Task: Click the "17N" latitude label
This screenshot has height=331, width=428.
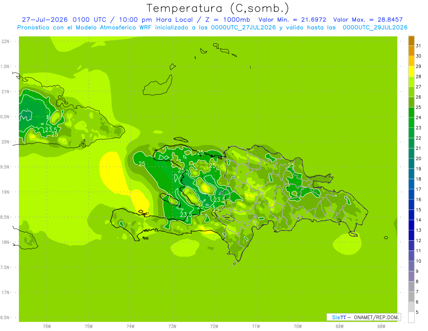Action: point(5,292)
